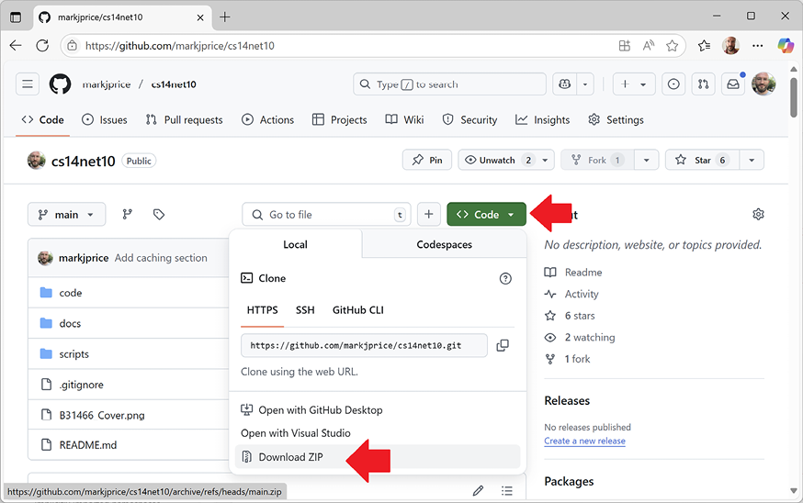Open the Copilot dropdown arrow

[585, 84]
